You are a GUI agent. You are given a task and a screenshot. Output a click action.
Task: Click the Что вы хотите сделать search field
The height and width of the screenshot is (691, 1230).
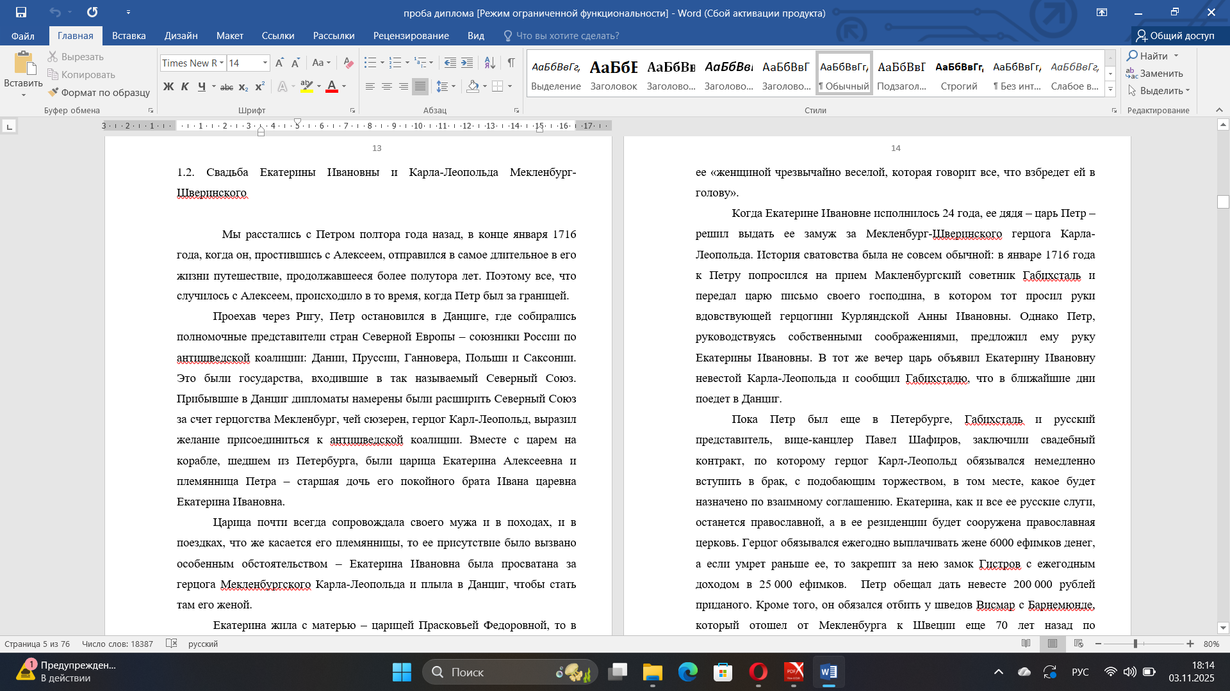(567, 36)
